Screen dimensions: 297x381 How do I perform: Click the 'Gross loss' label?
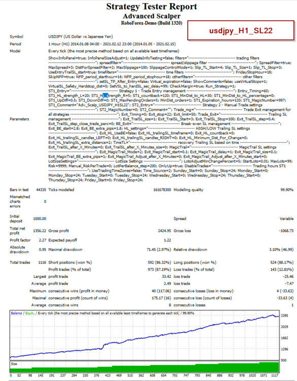tap(182, 231)
